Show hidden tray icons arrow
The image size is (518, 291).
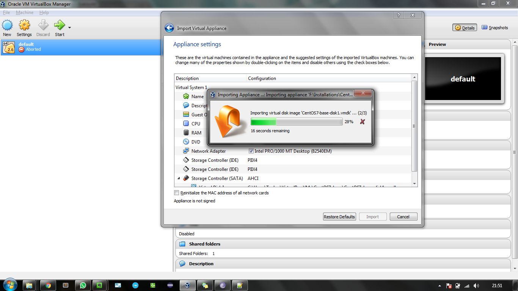440,286
